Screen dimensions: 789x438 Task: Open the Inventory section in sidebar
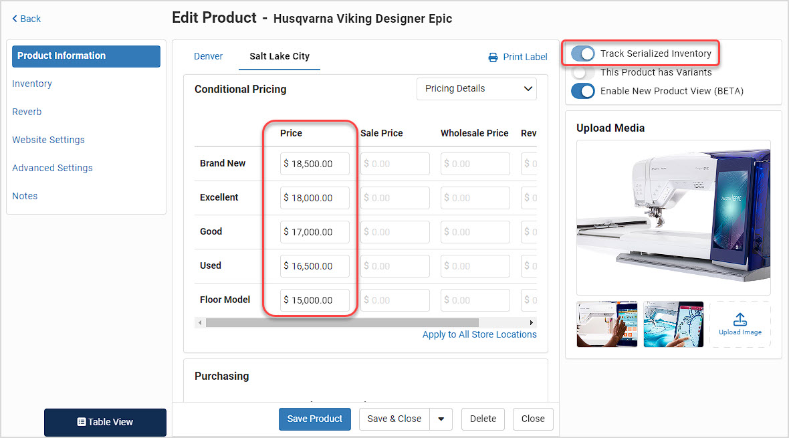pos(32,84)
